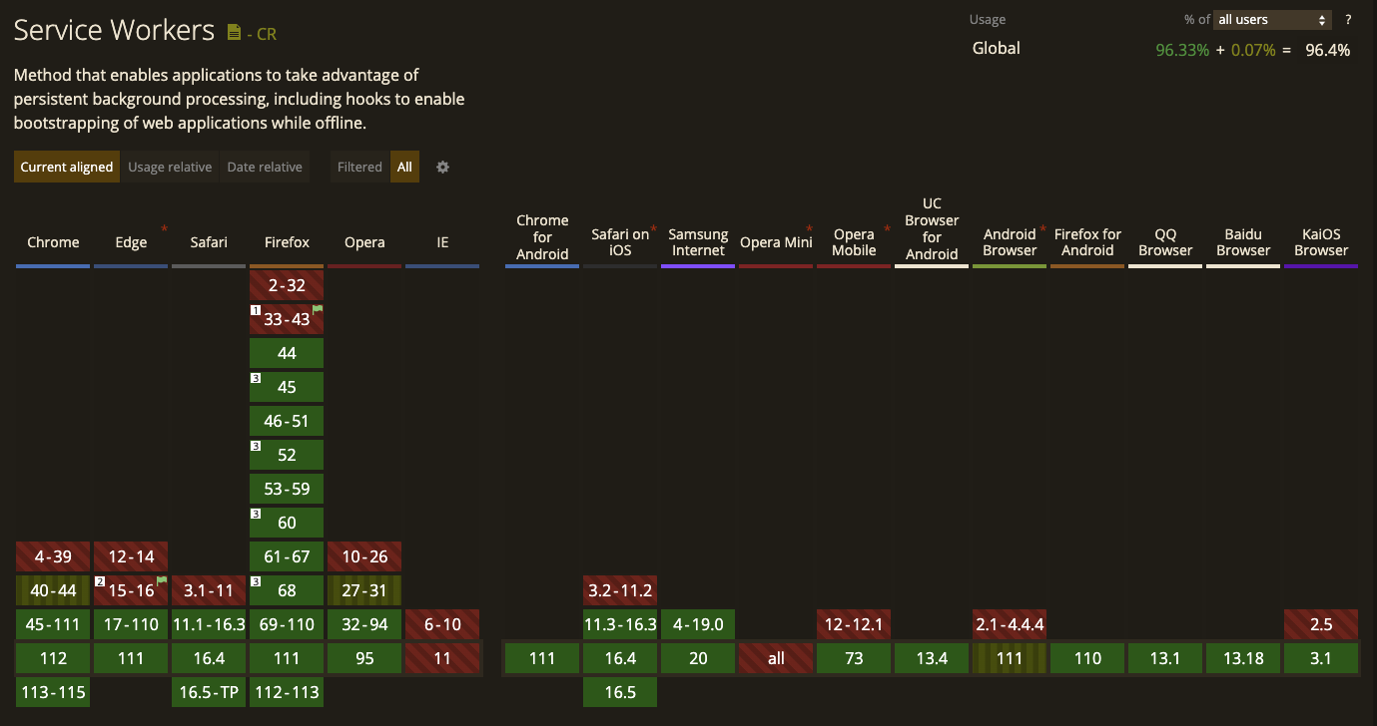Click footnote marker 1 on Firefox 33-43
Screen dimensions: 1377x726
[255, 310]
